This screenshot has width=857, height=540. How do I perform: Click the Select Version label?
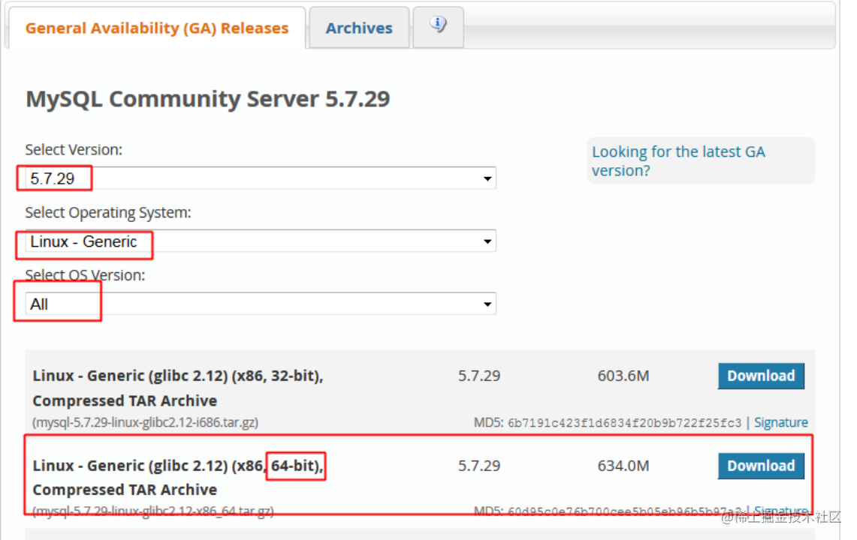74,150
